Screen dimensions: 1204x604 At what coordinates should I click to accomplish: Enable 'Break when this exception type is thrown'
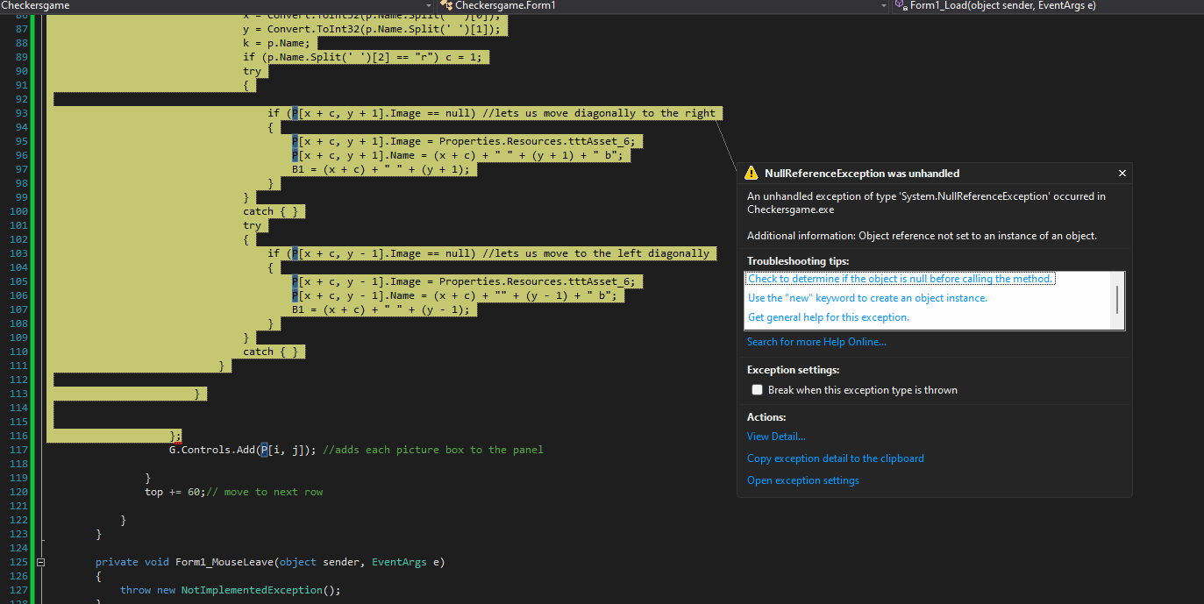[758, 390]
